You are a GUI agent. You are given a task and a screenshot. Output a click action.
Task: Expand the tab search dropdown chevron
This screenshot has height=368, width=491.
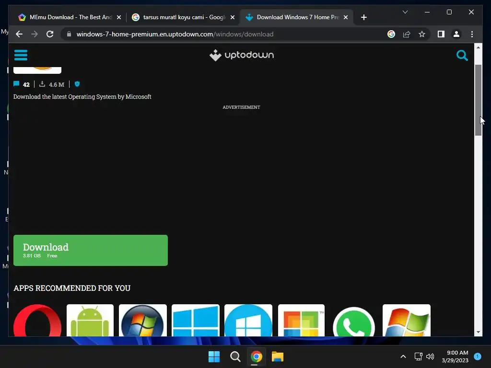pyautogui.click(x=405, y=12)
